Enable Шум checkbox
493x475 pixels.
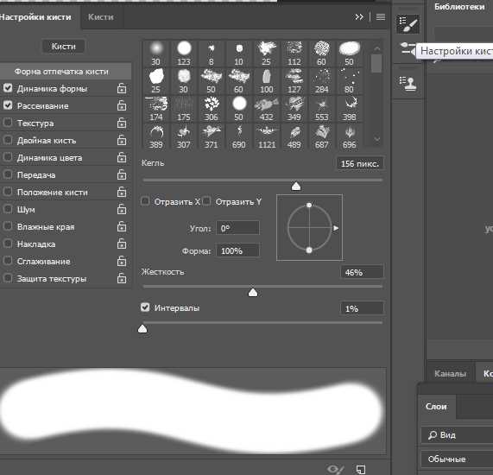(8, 209)
